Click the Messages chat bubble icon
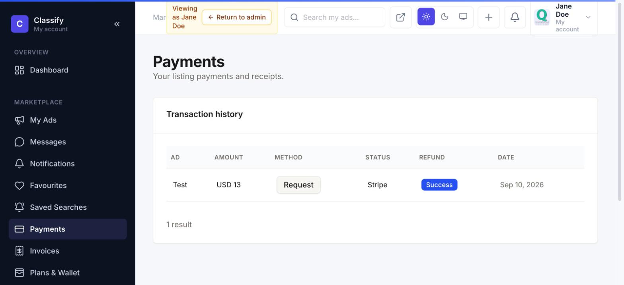The width and height of the screenshot is (624, 285). (x=19, y=142)
